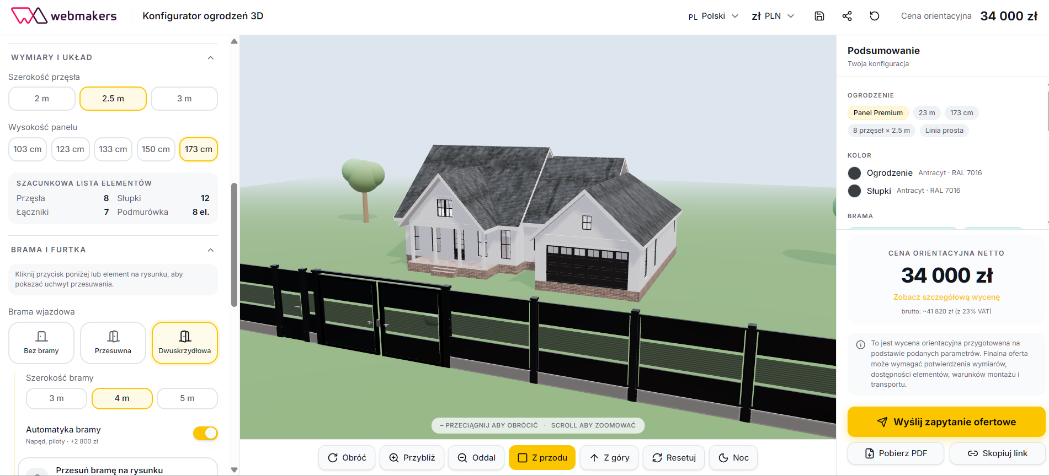Choose Bez bramy gate option
Viewport: 1049px width, 476px height.
tap(41, 343)
